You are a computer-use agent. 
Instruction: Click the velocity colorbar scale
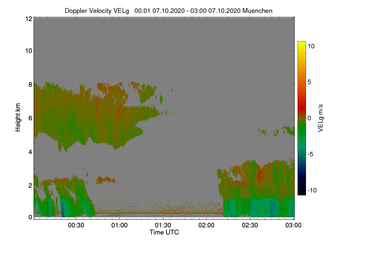tap(302, 118)
